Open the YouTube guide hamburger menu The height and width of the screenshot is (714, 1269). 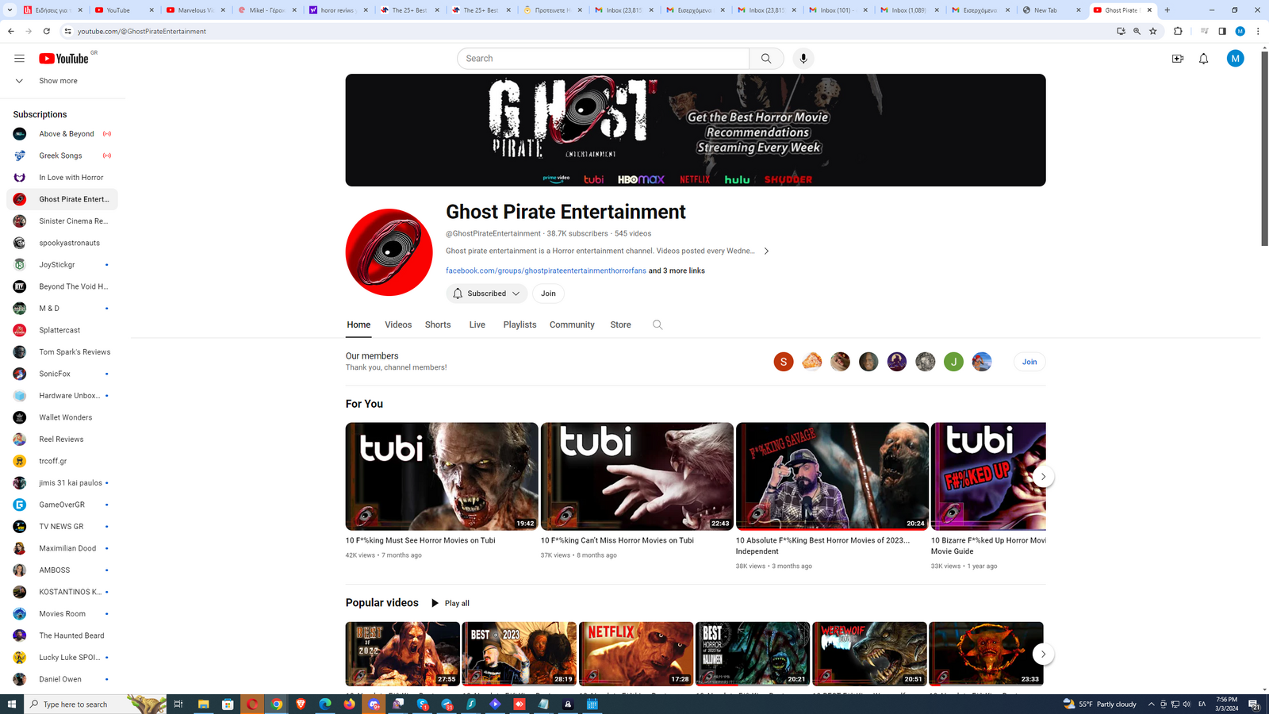tap(19, 59)
